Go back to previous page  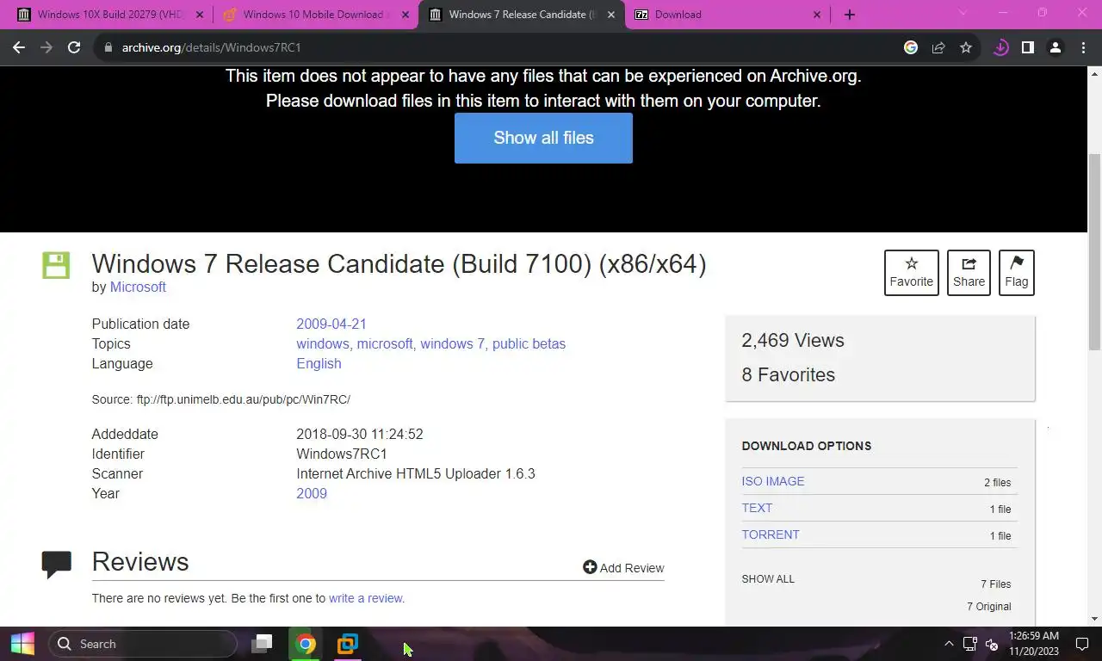(19, 47)
